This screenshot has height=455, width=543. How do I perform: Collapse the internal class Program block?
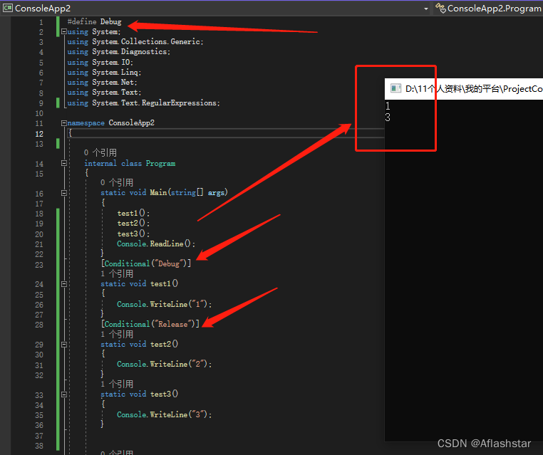(63, 163)
